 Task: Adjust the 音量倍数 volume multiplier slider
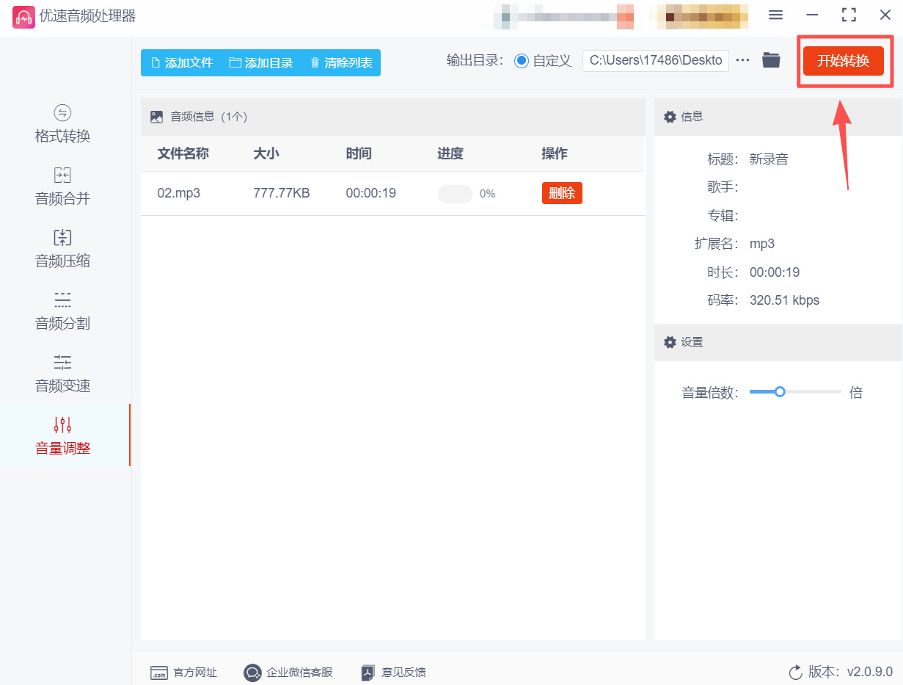tap(780, 391)
